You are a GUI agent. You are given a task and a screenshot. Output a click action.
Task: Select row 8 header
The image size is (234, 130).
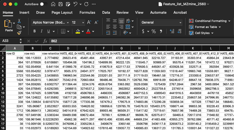pos(3,84)
